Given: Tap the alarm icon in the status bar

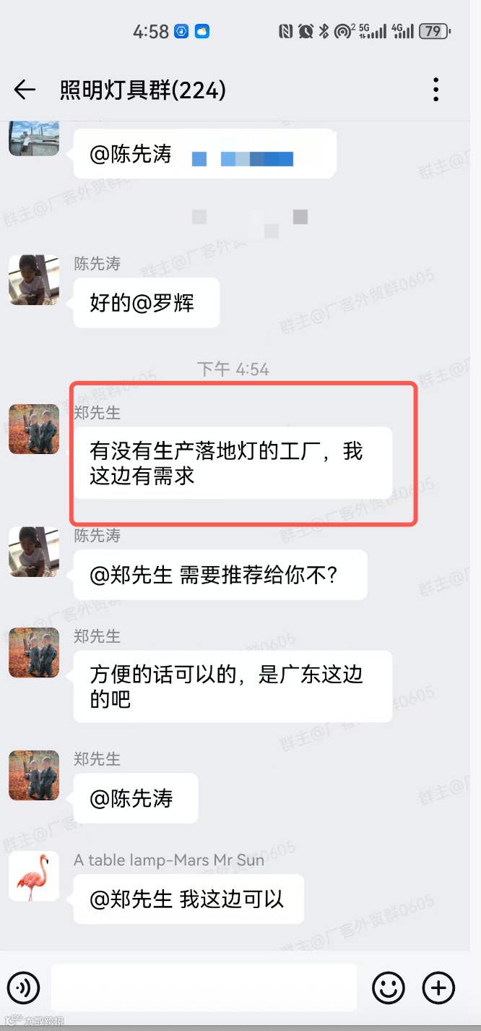Looking at the screenshot, I should coord(306,31).
